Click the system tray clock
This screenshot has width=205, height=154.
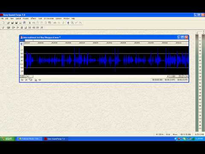199,139
